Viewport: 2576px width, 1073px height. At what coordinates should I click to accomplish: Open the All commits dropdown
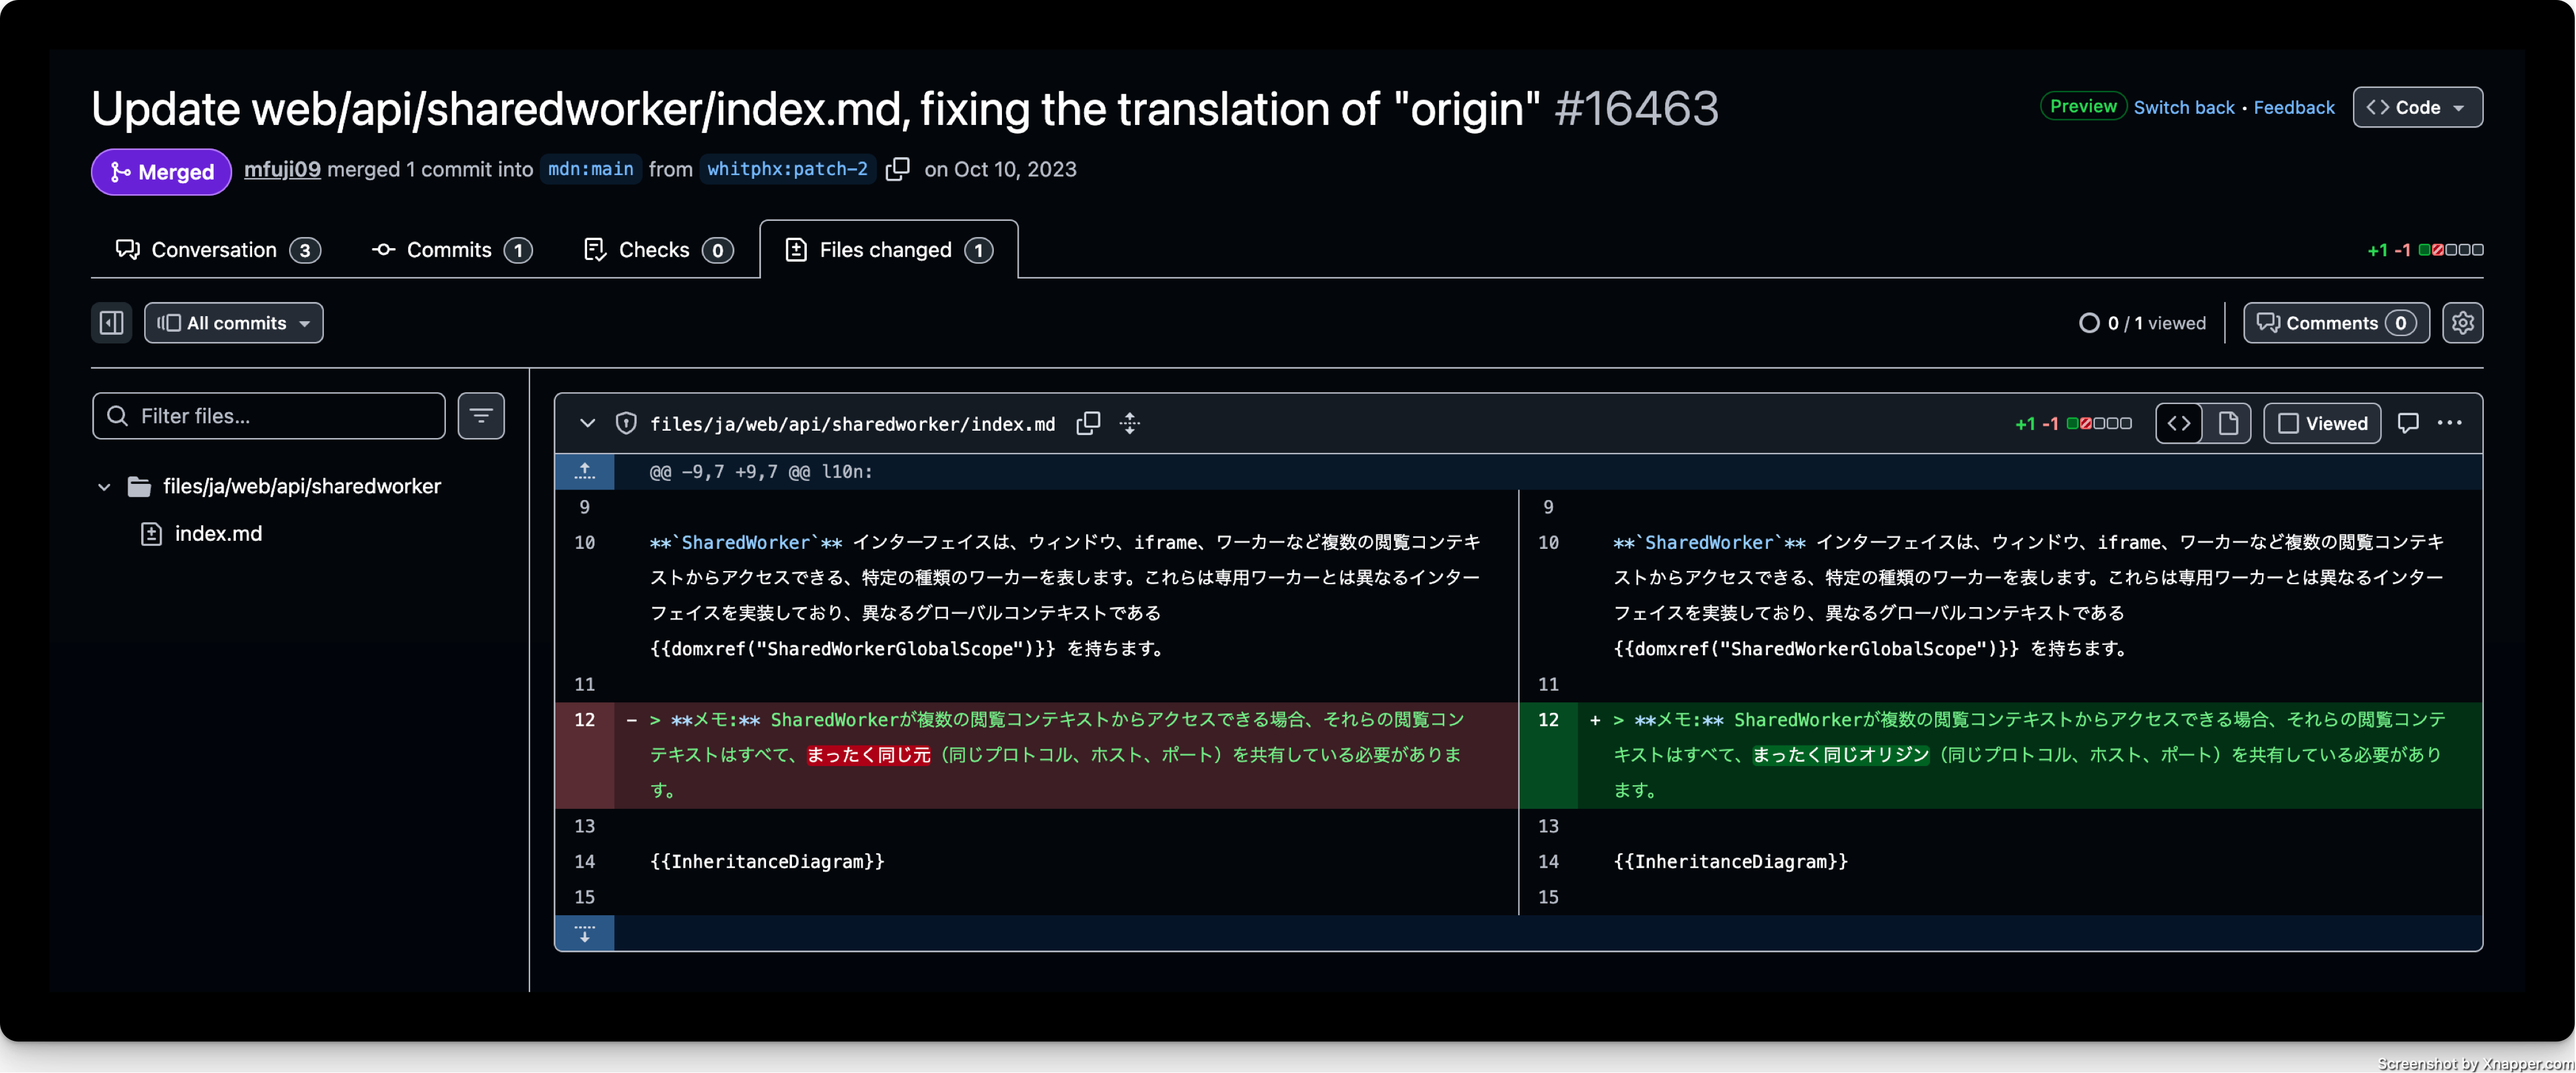pyautogui.click(x=234, y=322)
